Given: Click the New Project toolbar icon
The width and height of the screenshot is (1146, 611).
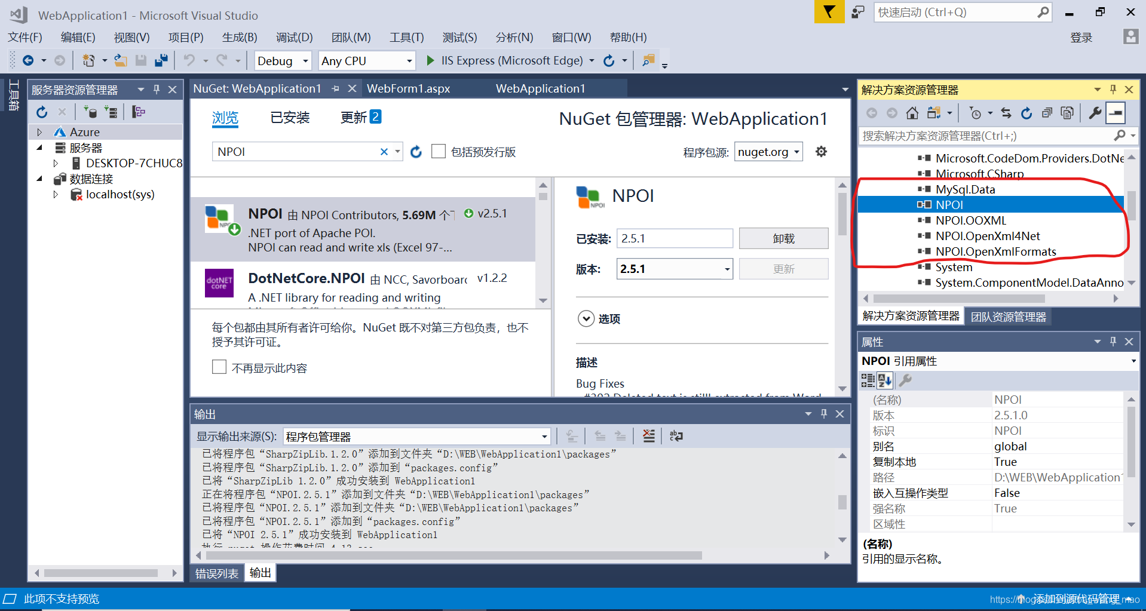Looking at the screenshot, I should (x=88, y=60).
